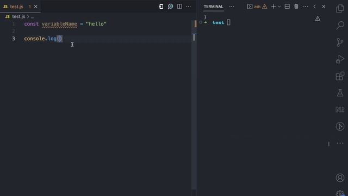Click the log method on line 3
Image resolution: width=348 pixels, height=196 pixels.
click(52, 39)
